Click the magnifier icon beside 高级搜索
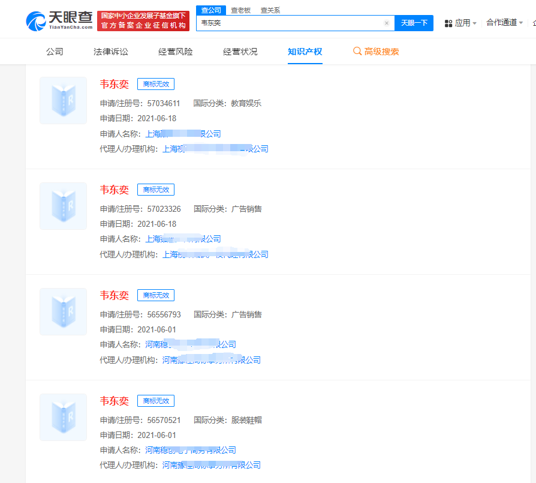The height and width of the screenshot is (483, 536). coord(359,52)
